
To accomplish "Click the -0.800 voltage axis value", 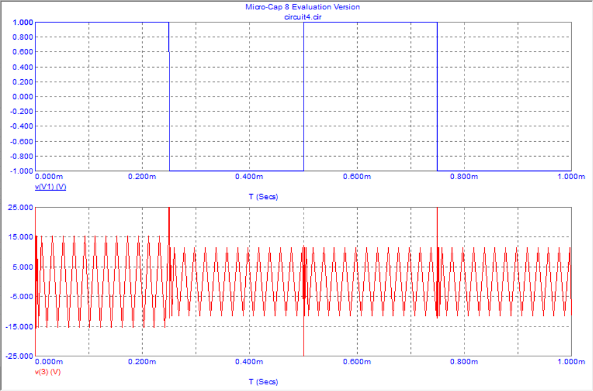I will [x=22, y=156].
